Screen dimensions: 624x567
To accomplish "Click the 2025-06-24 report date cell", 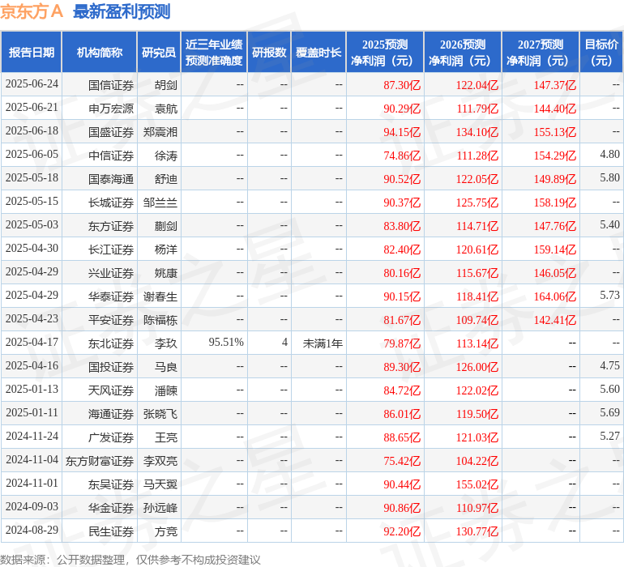I will click(32, 84).
